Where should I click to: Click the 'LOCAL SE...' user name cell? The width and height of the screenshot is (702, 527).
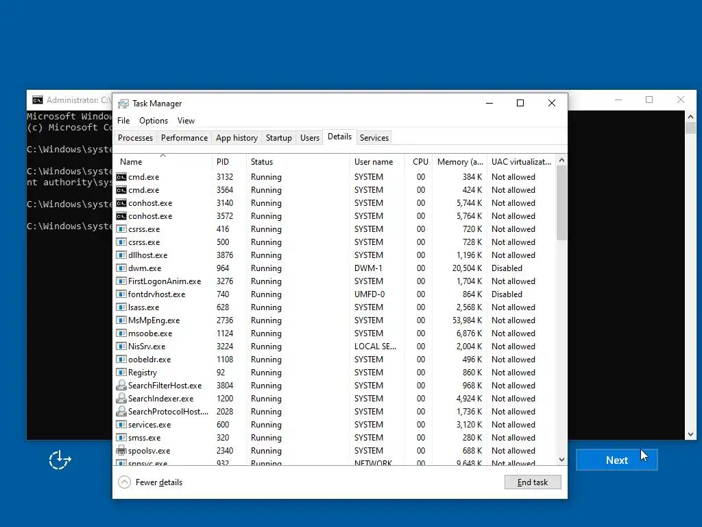point(375,346)
